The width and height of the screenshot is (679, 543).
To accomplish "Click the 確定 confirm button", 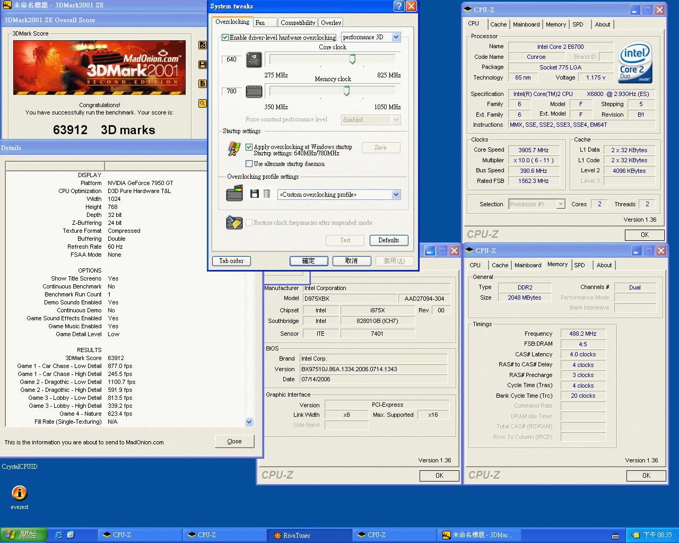I will point(309,261).
